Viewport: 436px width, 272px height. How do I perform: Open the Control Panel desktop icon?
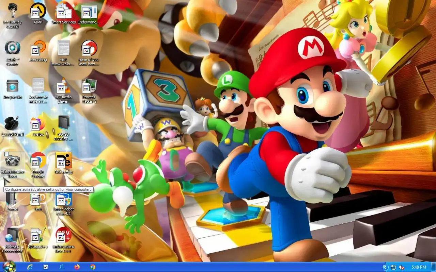click(12, 126)
